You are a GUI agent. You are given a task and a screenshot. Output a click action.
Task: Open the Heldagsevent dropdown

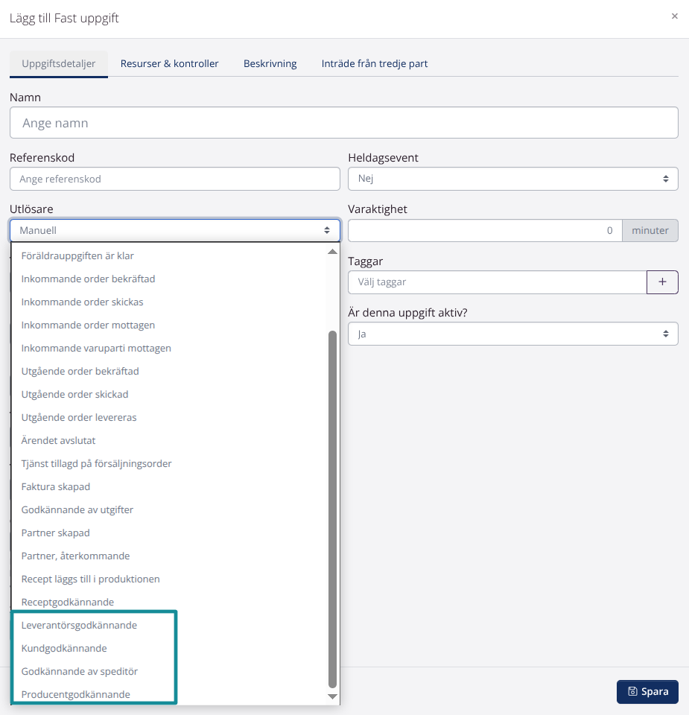pos(512,179)
